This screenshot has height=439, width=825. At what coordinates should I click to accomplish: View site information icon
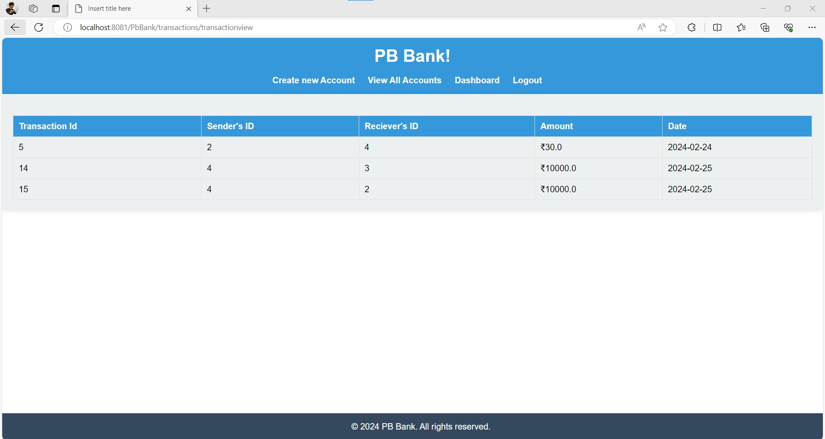click(67, 27)
